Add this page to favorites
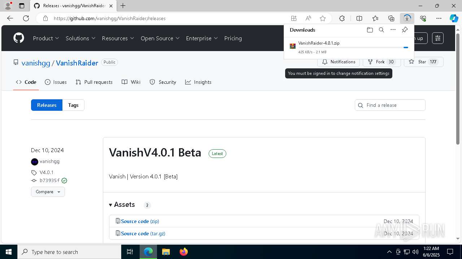Viewport: 462px width, 259px height. (323, 18)
